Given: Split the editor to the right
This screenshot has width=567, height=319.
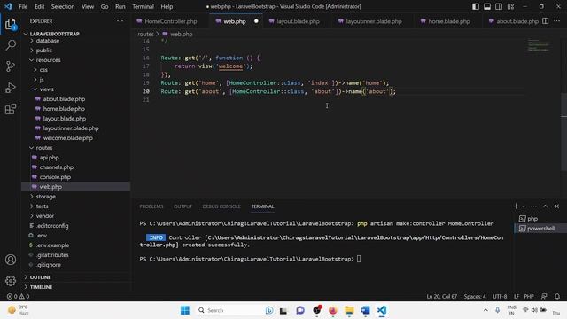Looking at the screenshot, I should click(546, 21).
